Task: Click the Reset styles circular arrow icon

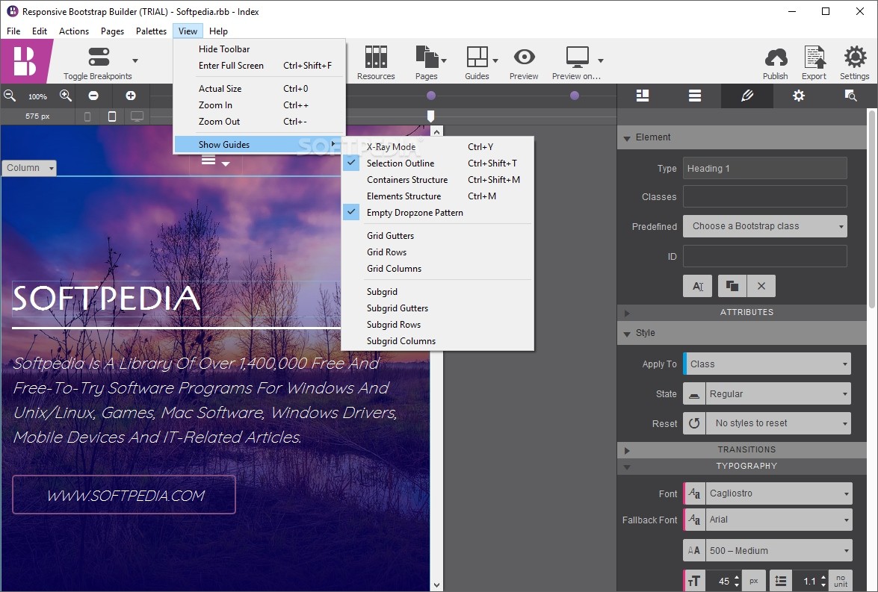Action: click(694, 423)
